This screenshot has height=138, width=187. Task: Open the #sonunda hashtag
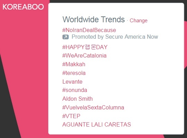(75, 90)
